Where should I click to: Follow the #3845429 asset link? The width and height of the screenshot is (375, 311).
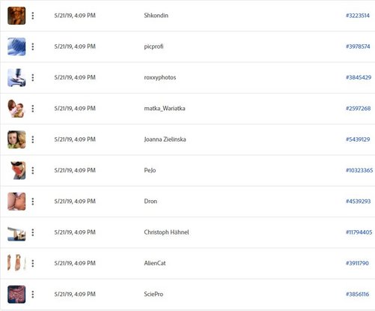click(359, 77)
